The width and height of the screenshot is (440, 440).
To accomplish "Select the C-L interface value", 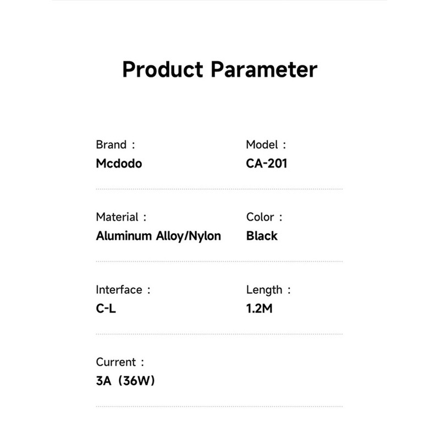I will (x=106, y=309).
